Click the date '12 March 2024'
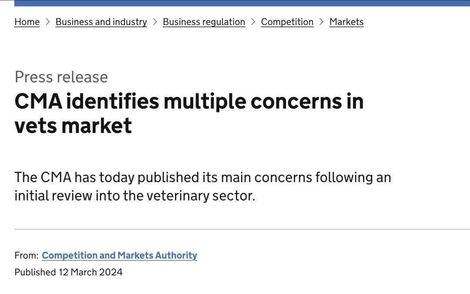The height and width of the screenshot is (294, 470). 91,272
